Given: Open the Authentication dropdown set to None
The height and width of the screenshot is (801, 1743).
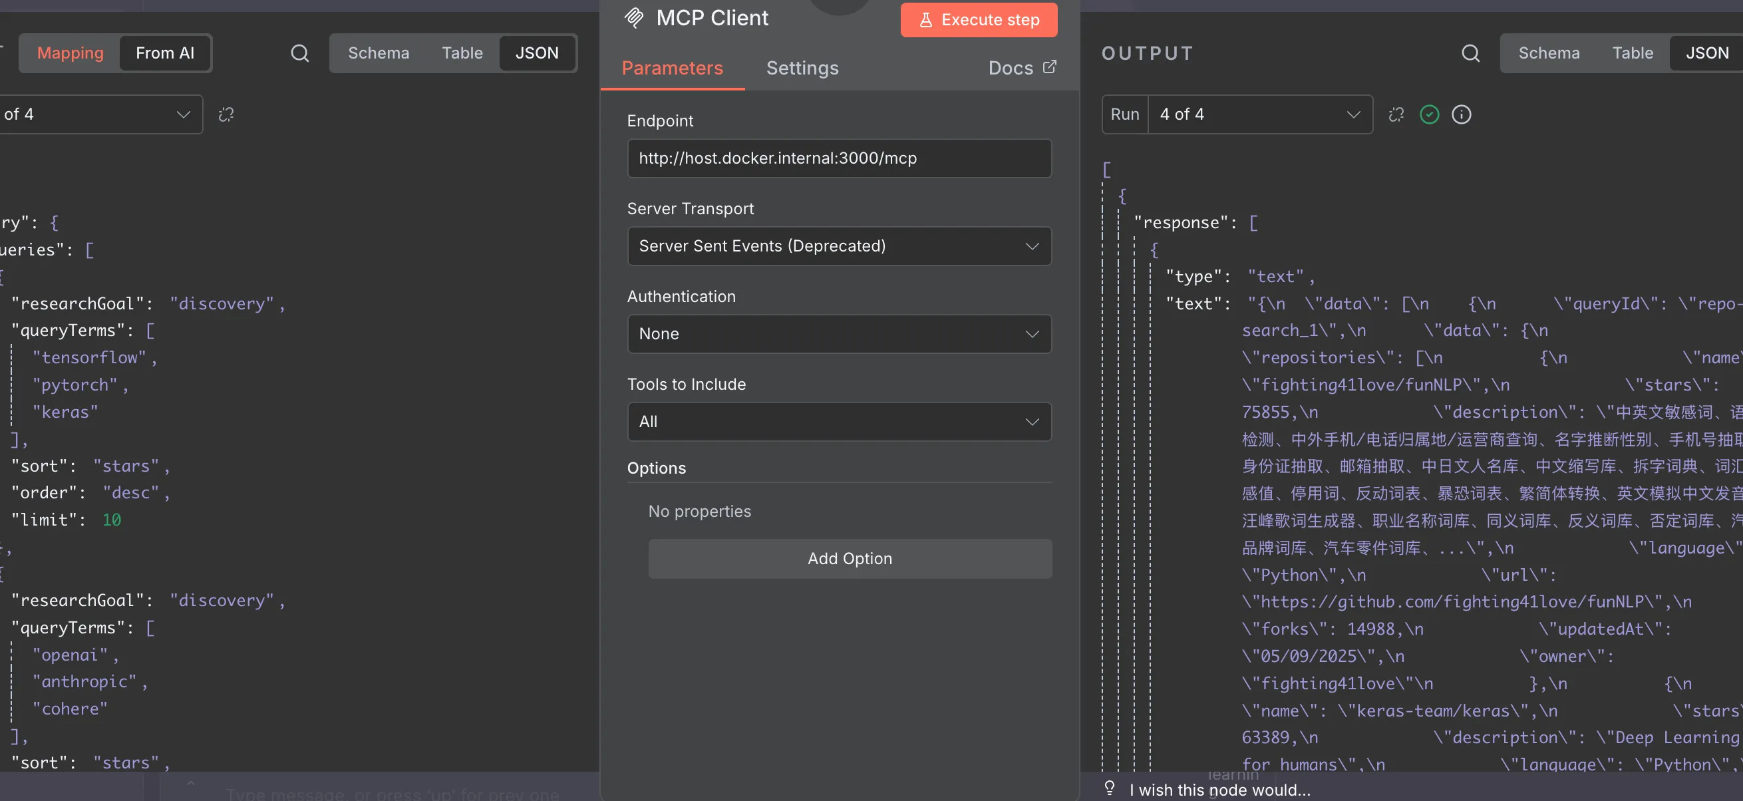Looking at the screenshot, I should point(839,333).
